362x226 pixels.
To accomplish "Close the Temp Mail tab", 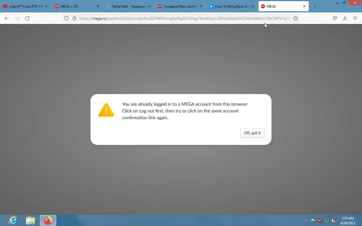I will [x=150, y=6].
